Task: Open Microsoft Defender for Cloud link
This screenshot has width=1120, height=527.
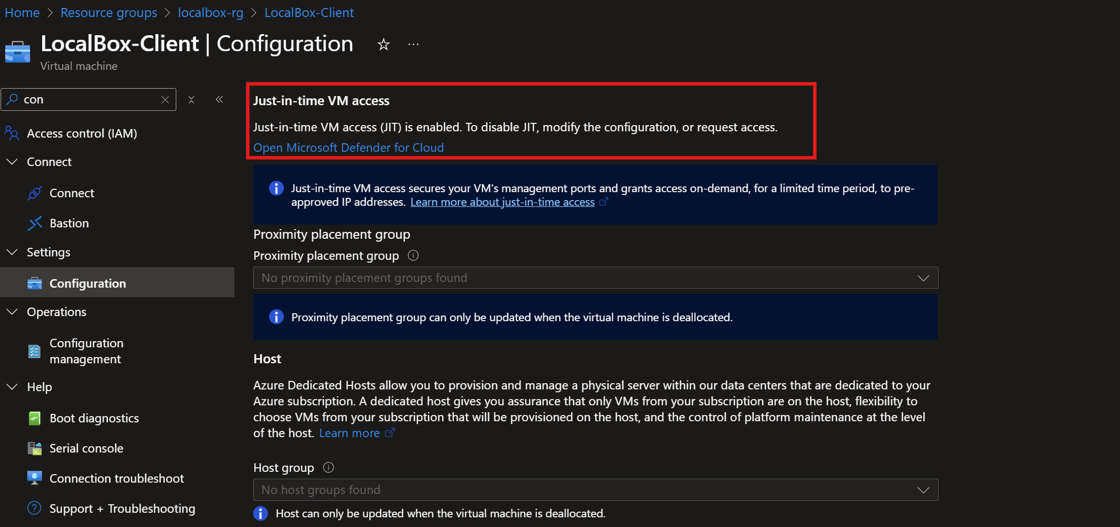Action: (349, 148)
